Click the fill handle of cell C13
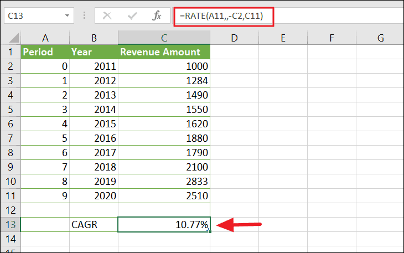Screen dimensions: 404x253 (x=210, y=231)
